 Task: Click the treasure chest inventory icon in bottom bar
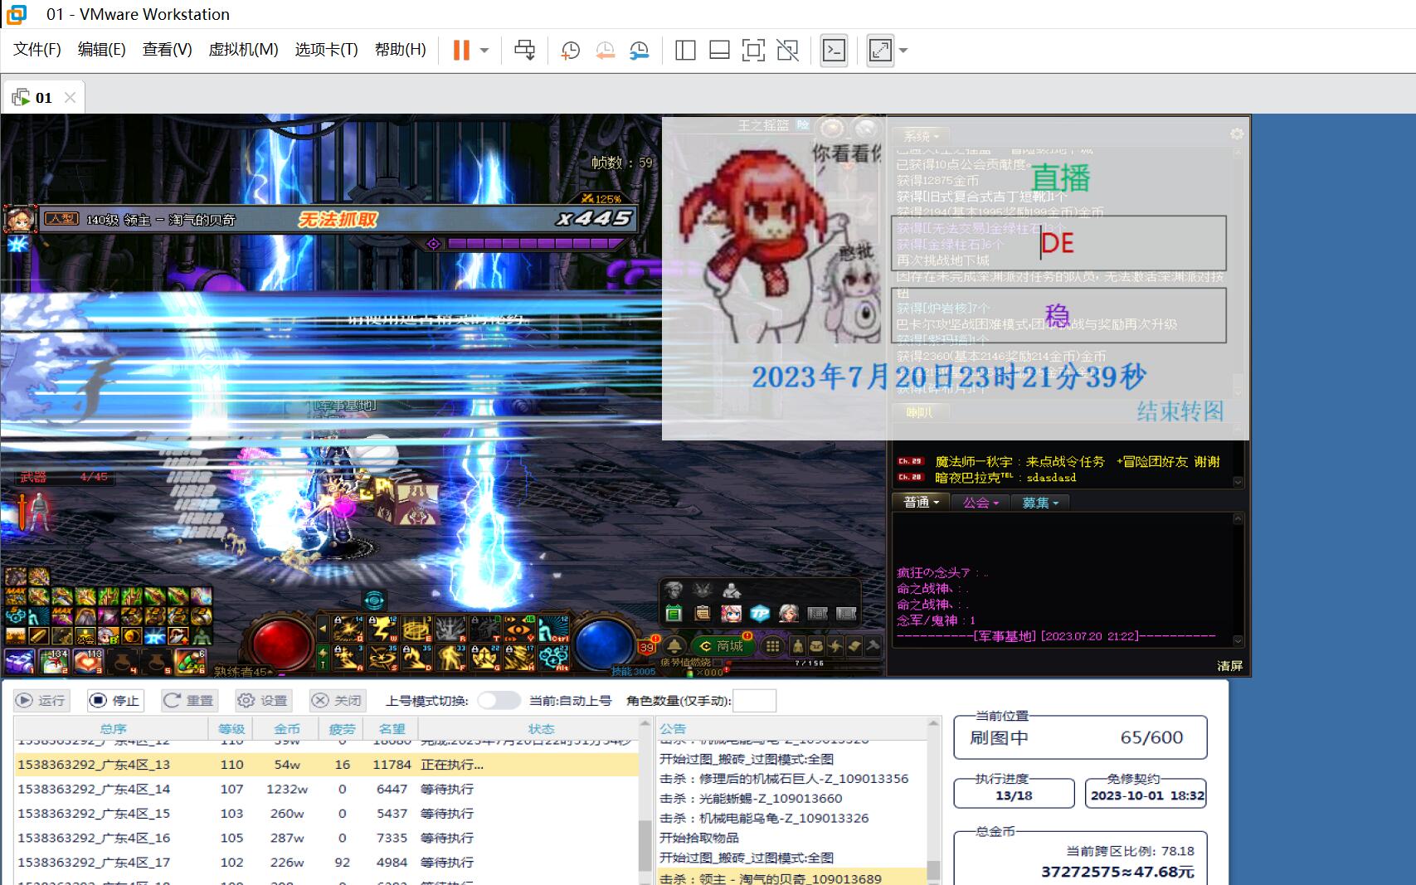816,646
